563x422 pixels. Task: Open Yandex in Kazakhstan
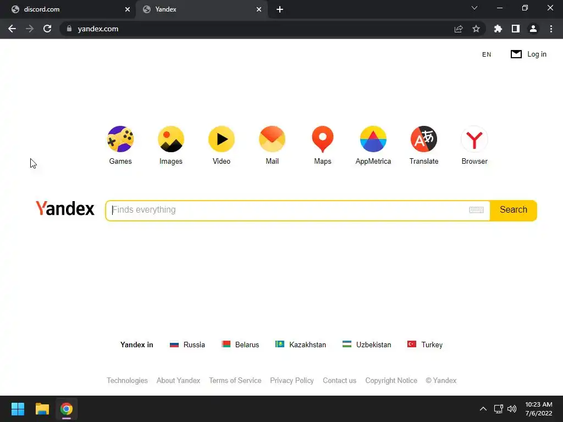301,345
